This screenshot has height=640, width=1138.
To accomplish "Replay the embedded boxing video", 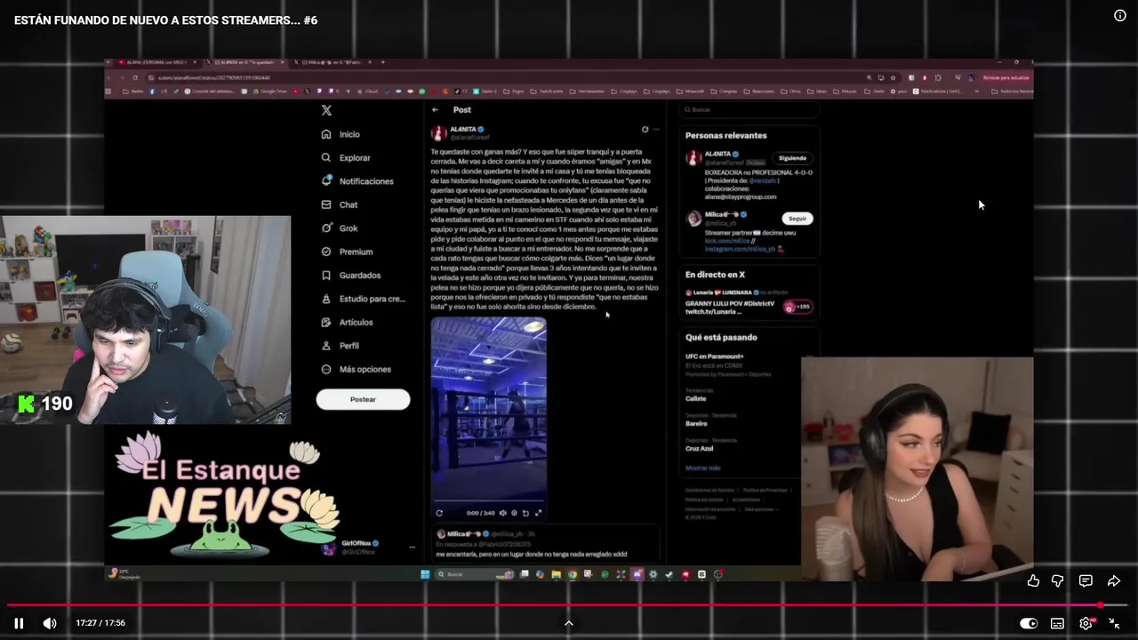I will coord(439,513).
